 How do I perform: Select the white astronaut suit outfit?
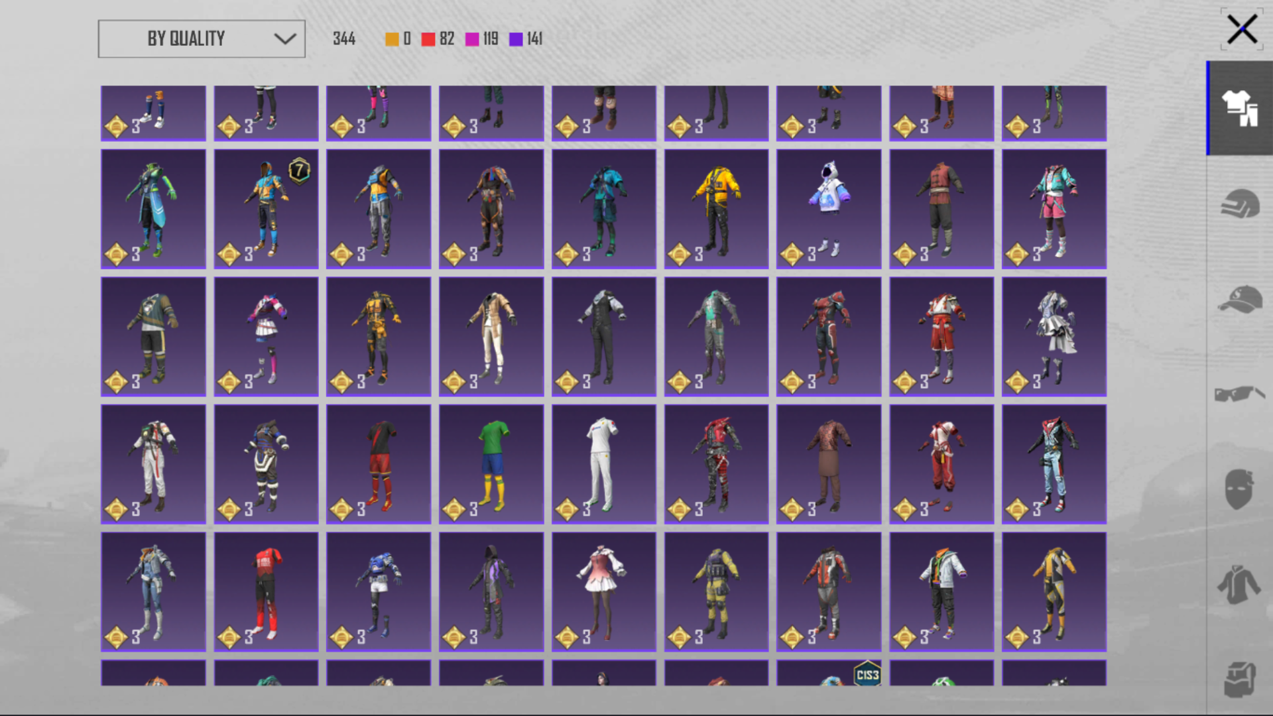[153, 464]
